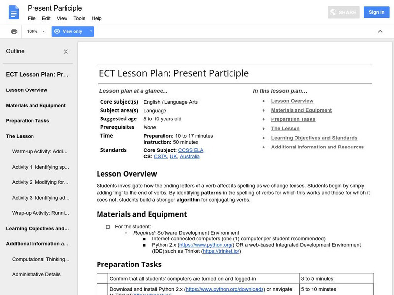Close the Outline panel
Screen dimensions: 394x295
(66, 51)
